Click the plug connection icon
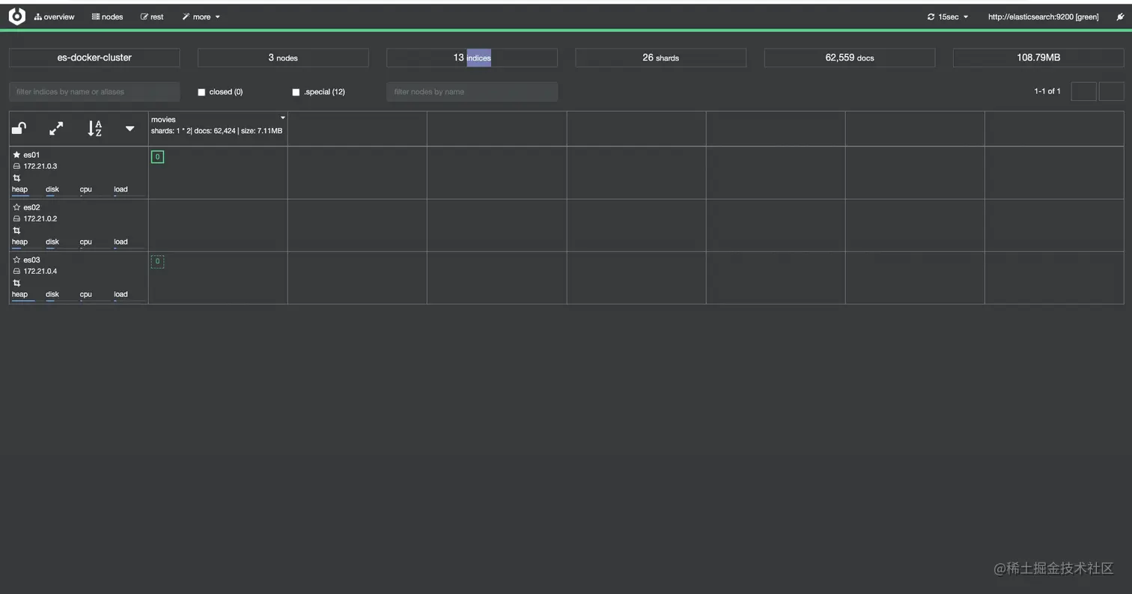Viewport: 1132px width, 594px height. (1120, 16)
